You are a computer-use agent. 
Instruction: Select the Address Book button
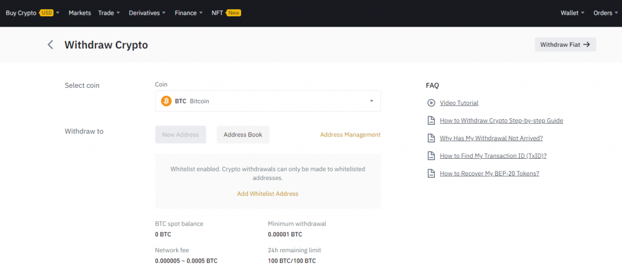coord(243,135)
